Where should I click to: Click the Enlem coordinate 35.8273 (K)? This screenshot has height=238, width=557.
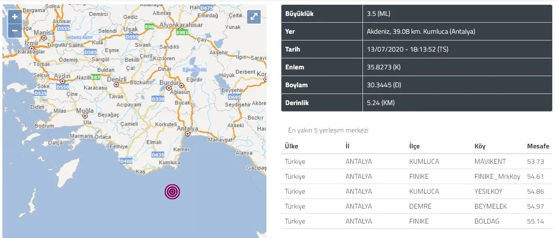click(x=384, y=67)
